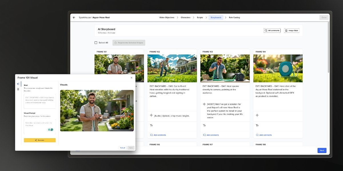Go to the Video Objectives step
This screenshot has width=343, height=171.
(x=167, y=18)
